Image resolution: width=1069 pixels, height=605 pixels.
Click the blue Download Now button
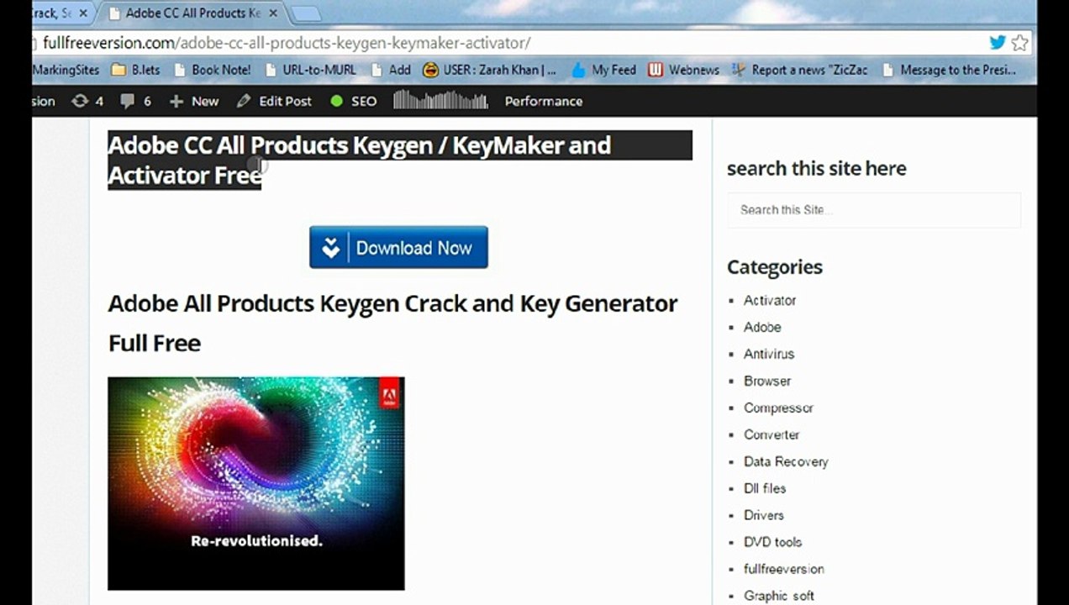(x=398, y=247)
